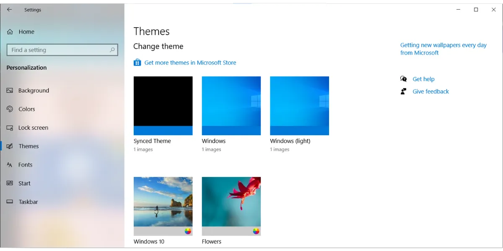The height and width of the screenshot is (251, 503).
Task: Open the Taskbar settings page
Action: click(x=28, y=202)
